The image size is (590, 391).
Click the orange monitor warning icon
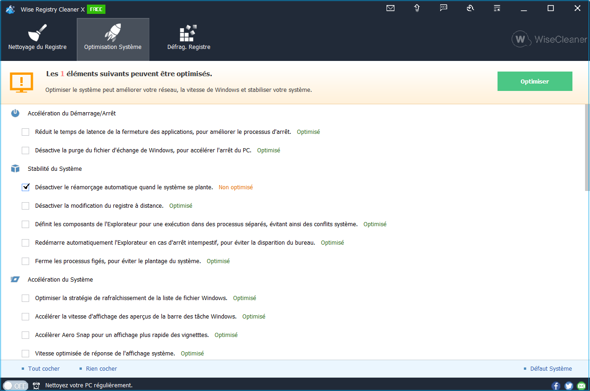click(22, 82)
